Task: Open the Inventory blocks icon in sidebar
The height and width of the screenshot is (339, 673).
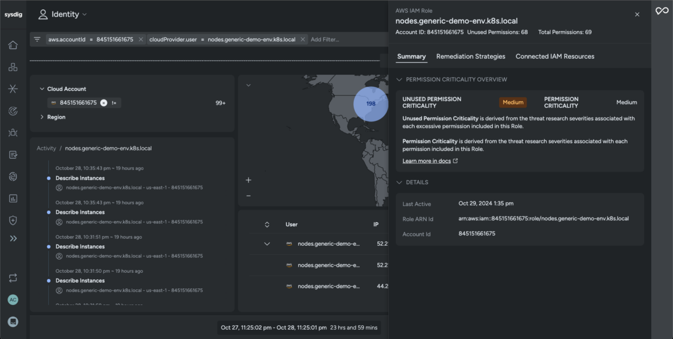Action: (13, 67)
